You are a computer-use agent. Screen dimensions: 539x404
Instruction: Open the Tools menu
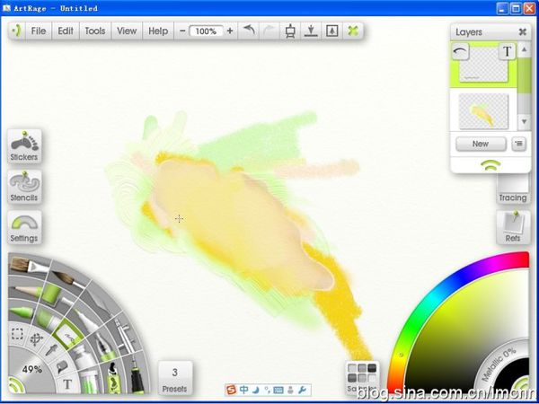point(95,31)
